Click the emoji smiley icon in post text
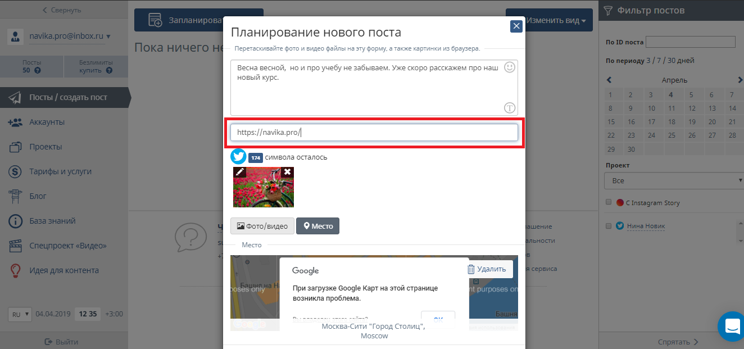 509,67
